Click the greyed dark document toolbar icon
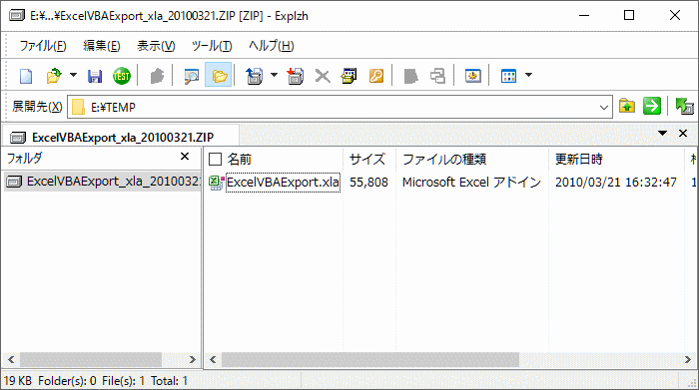The width and height of the screenshot is (699, 390). (x=410, y=76)
